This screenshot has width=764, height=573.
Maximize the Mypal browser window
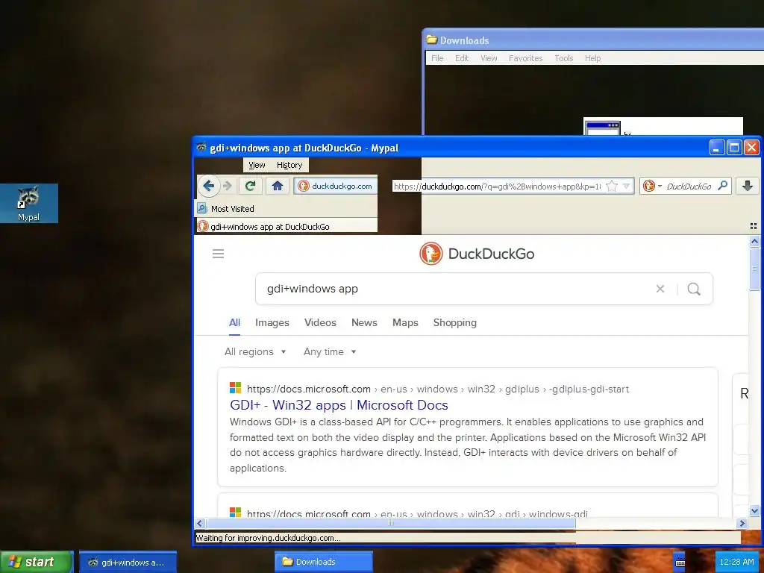point(734,147)
